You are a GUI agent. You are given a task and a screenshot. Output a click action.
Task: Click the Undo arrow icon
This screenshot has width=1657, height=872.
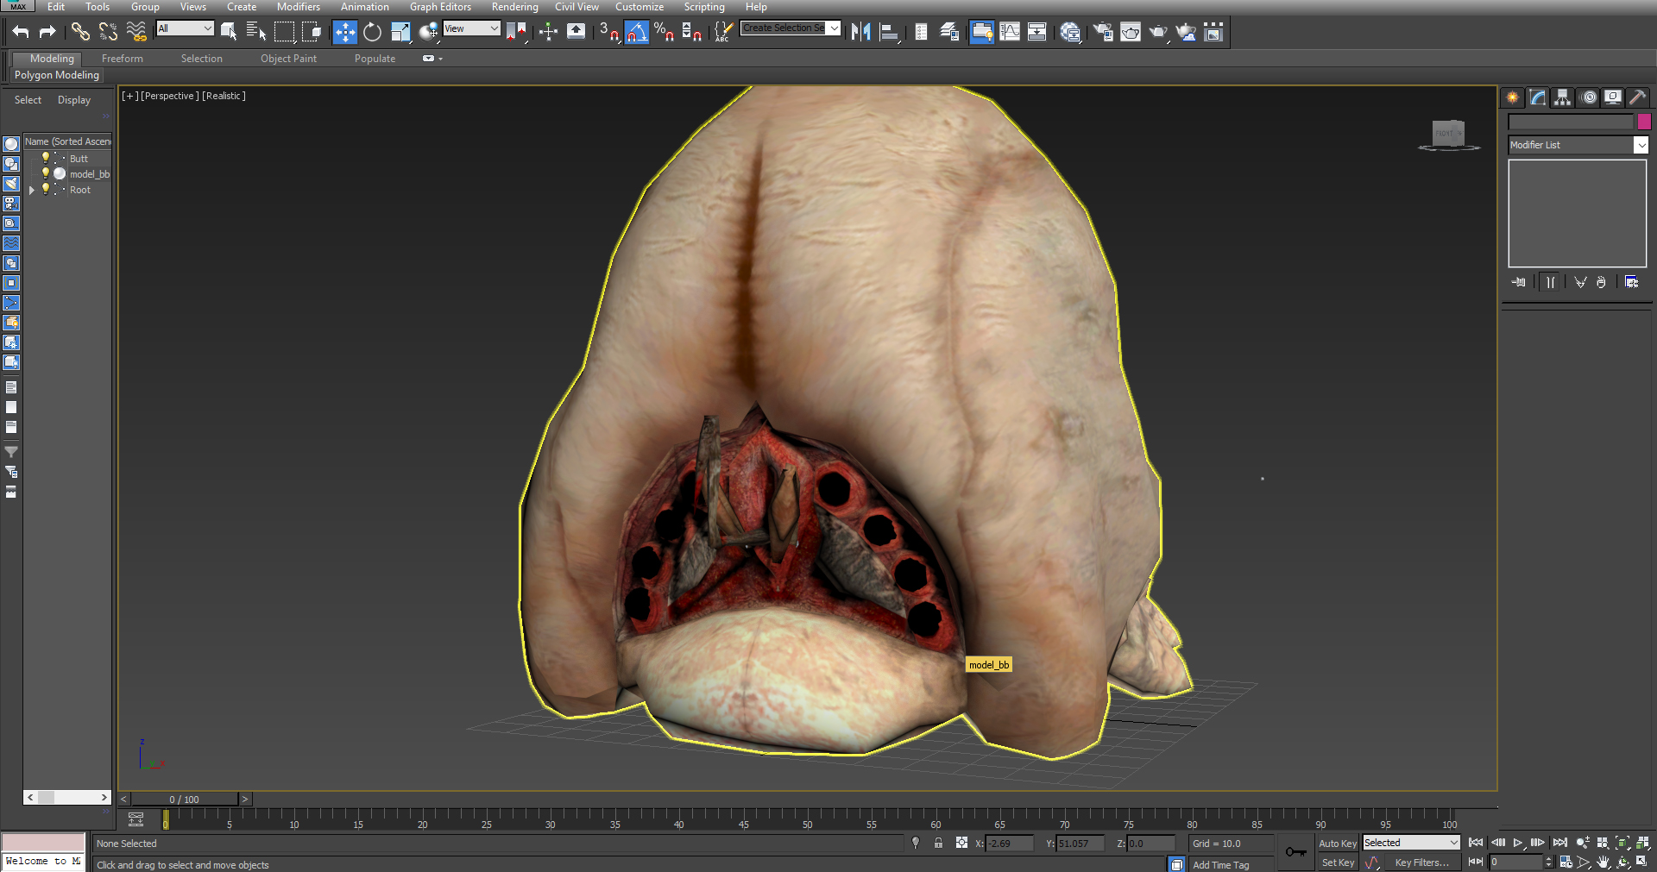coord(21,33)
